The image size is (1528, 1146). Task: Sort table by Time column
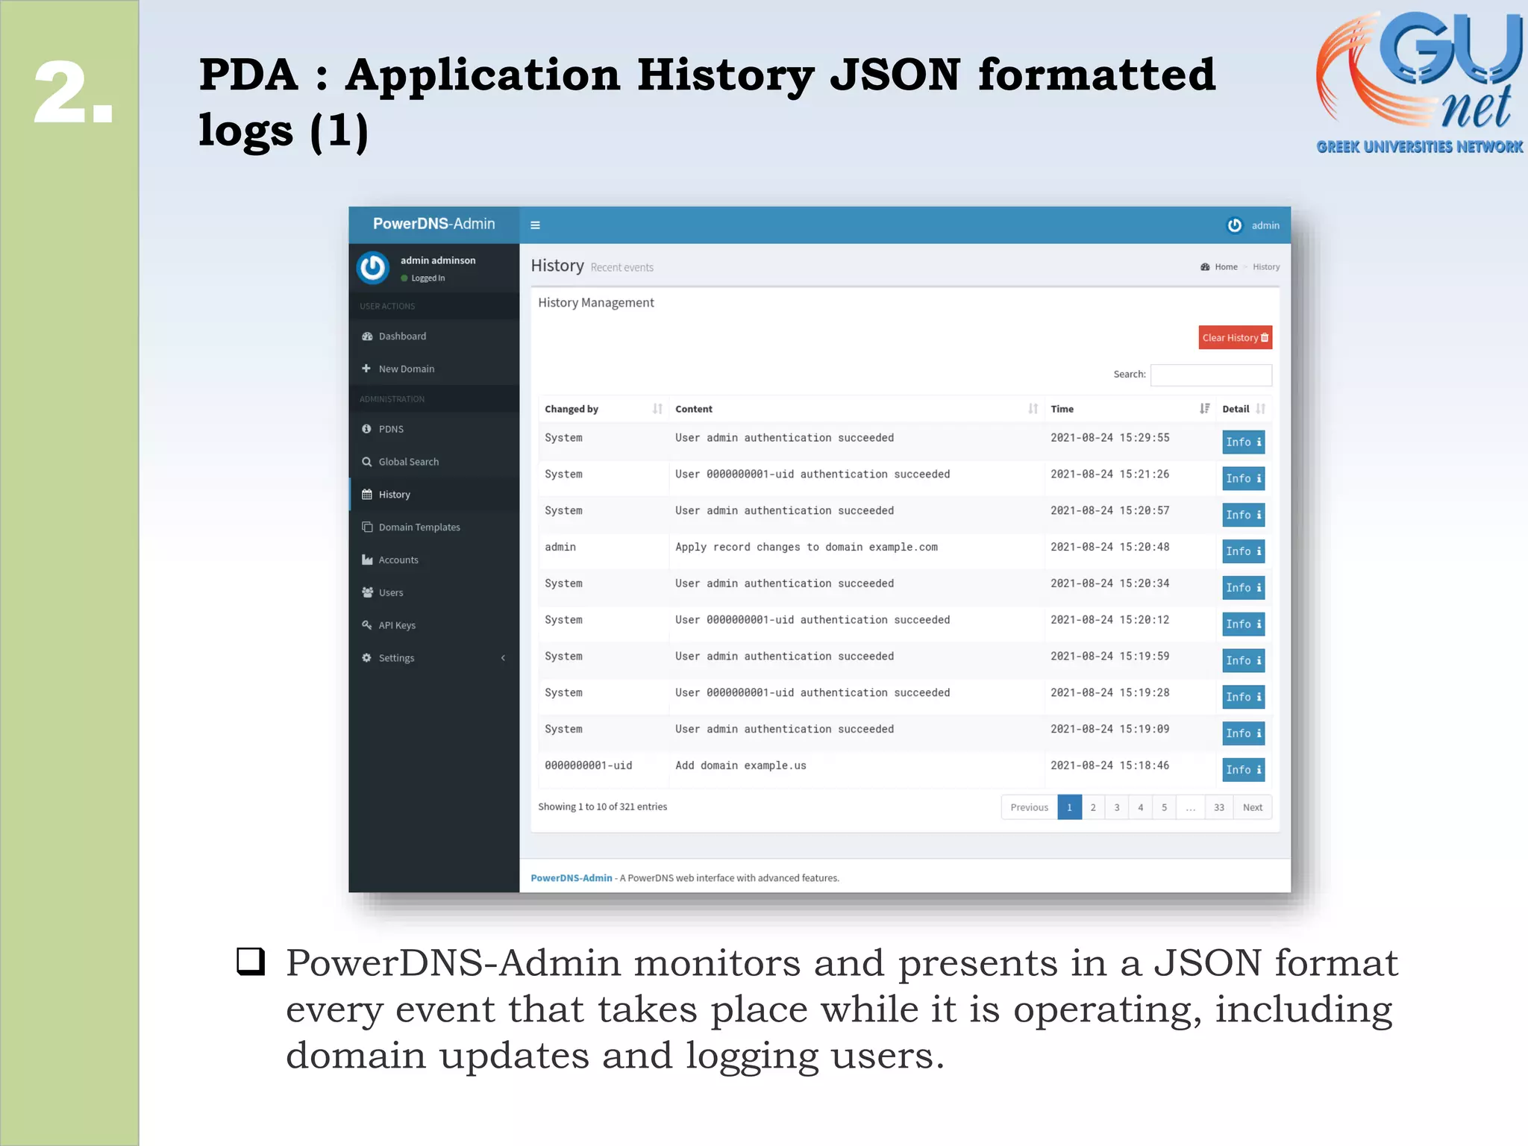(x=1130, y=409)
